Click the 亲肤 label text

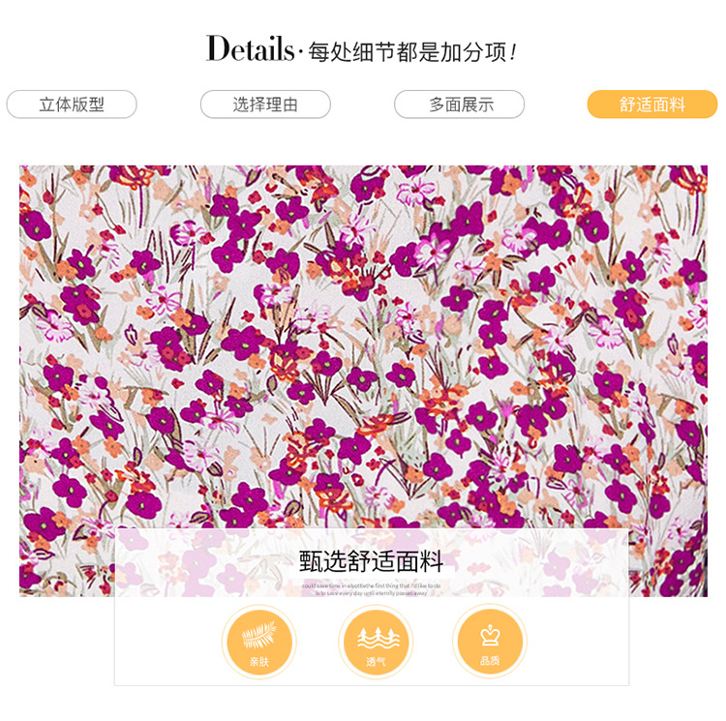[x=258, y=661]
